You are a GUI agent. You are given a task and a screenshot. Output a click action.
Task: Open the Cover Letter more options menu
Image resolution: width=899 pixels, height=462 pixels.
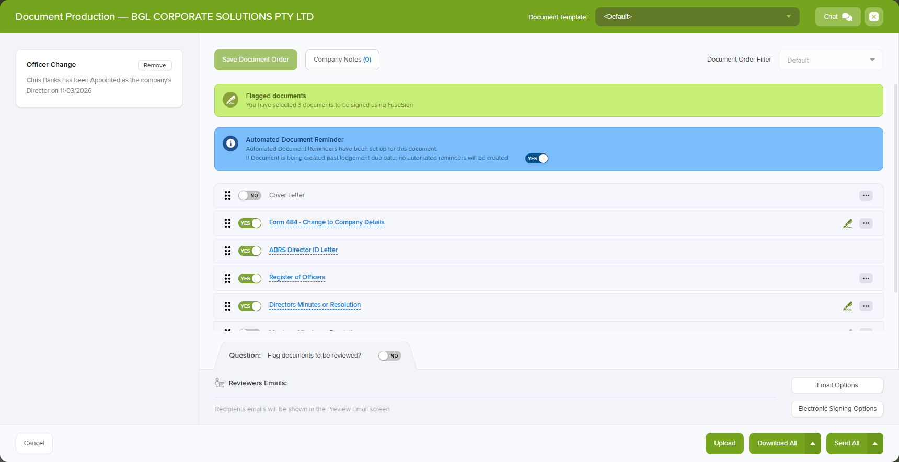866,196
